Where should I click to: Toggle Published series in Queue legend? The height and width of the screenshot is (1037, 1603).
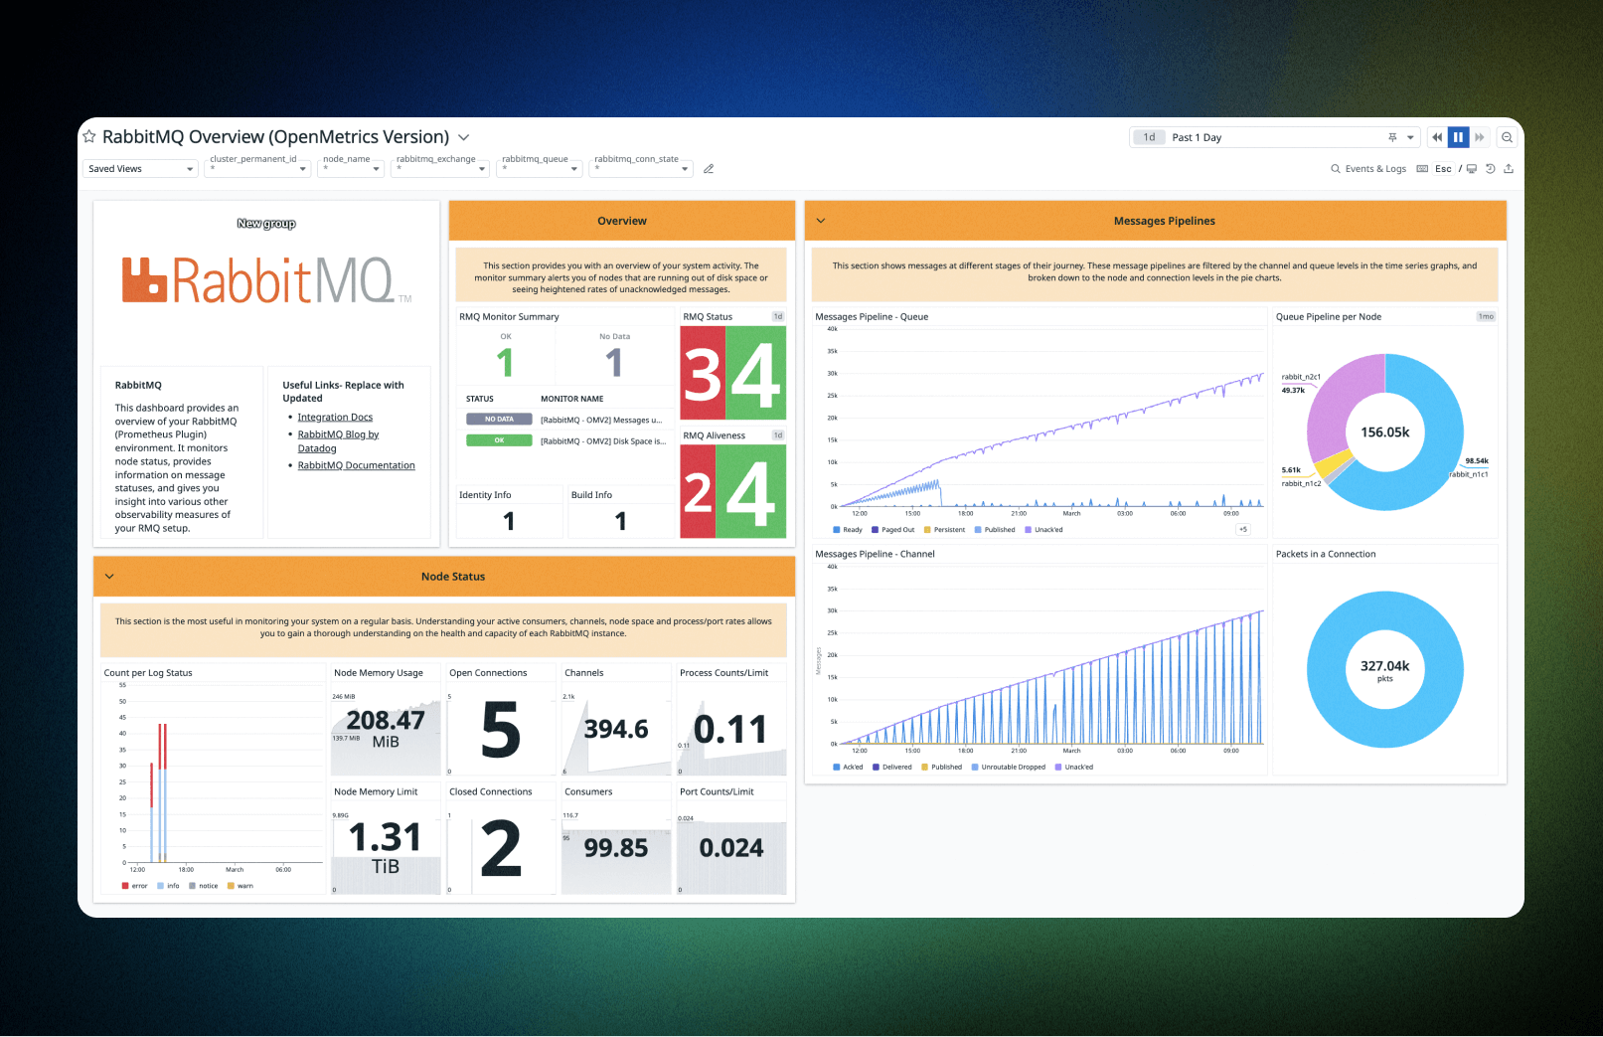(x=995, y=530)
